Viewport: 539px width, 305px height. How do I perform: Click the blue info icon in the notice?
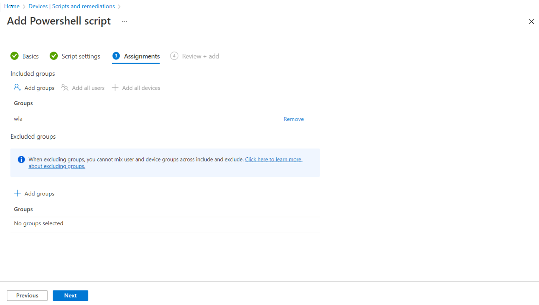21,160
